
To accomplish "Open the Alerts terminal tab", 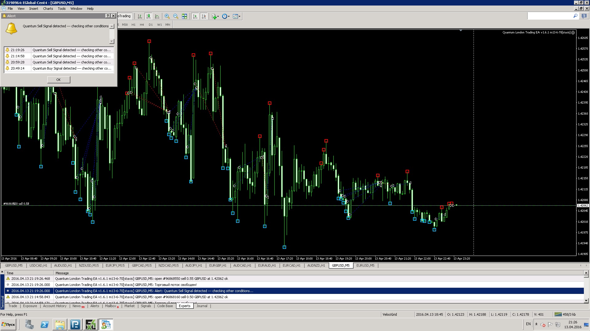I will 95,306.
